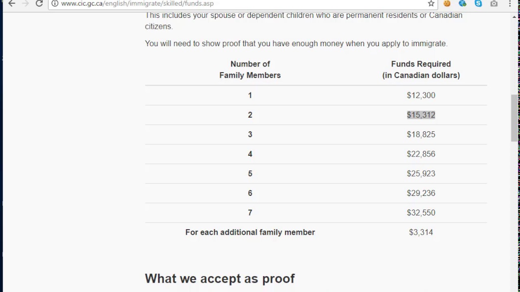Open the cookie extension icon
Viewport: 520px width, 292px height.
(447, 4)
